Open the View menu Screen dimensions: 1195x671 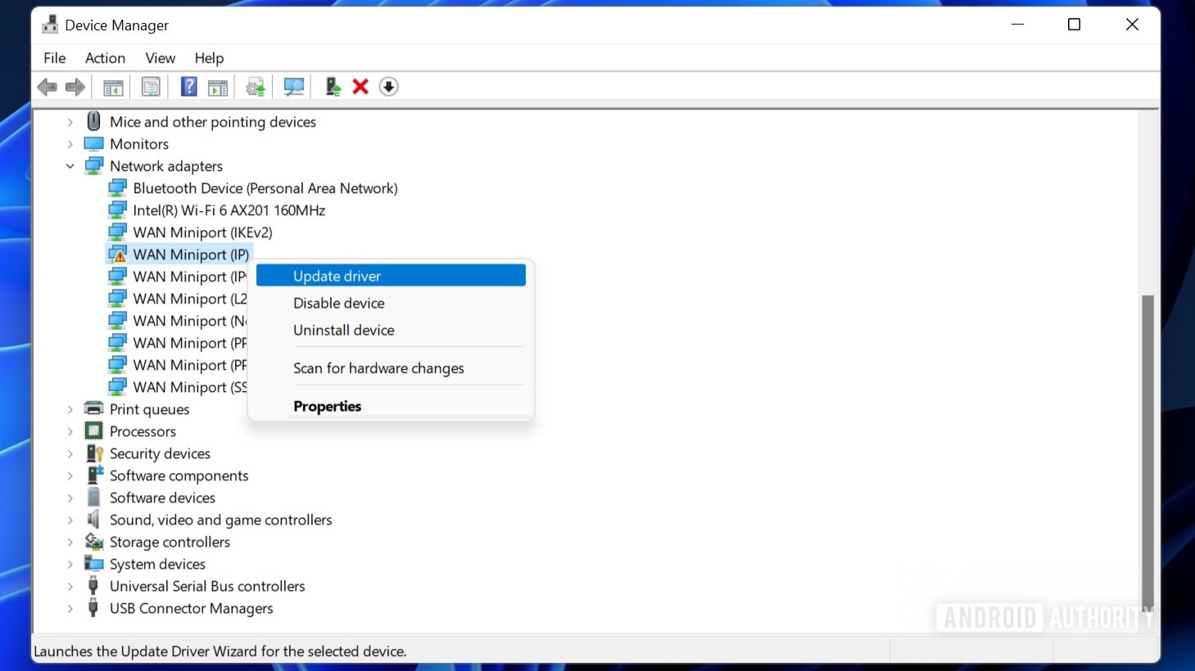[x=160, y=58]
